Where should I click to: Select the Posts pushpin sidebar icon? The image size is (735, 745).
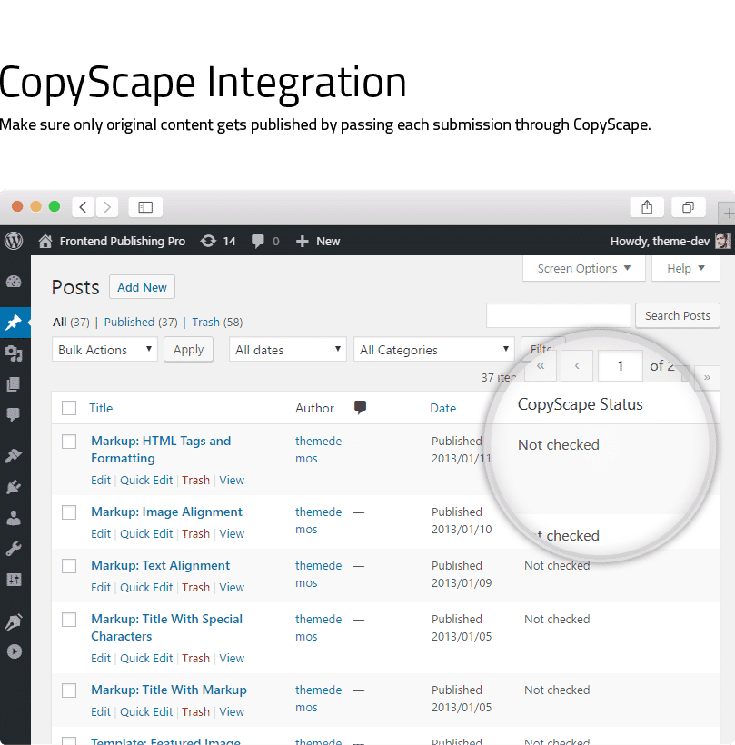pos(14,323)
